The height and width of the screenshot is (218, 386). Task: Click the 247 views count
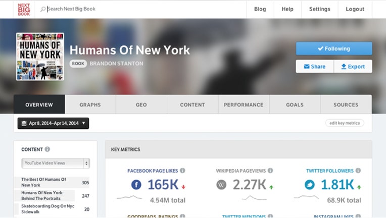click(85, 196)
